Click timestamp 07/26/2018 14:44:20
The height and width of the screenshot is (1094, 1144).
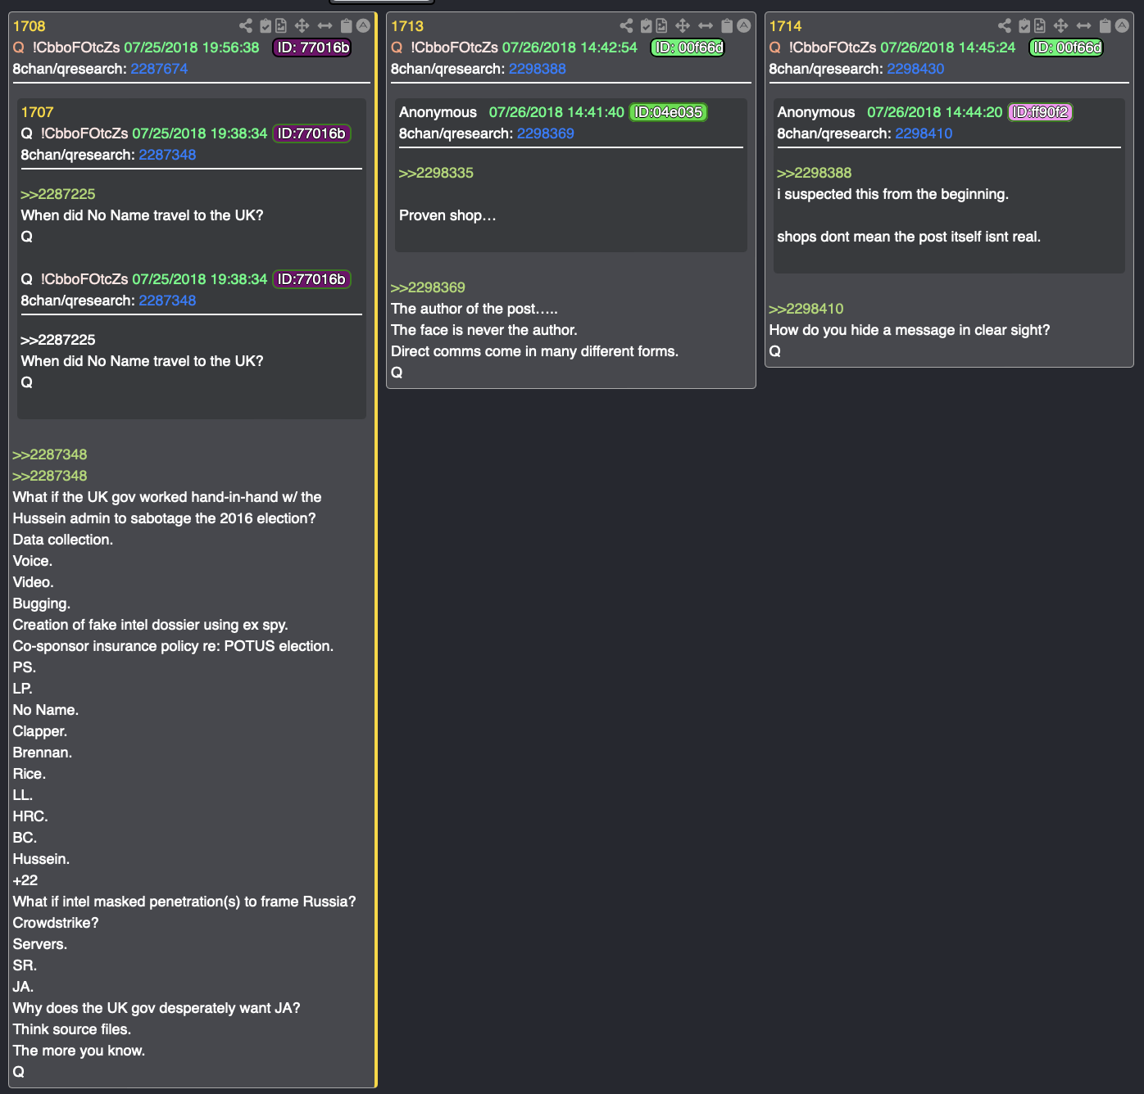point(934,112)
